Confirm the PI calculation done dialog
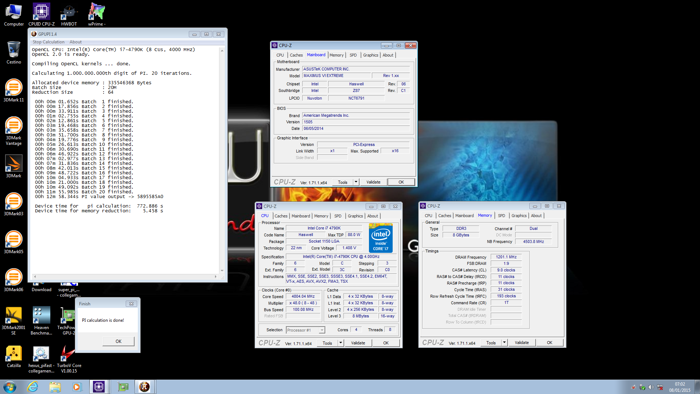 (118, 341)
